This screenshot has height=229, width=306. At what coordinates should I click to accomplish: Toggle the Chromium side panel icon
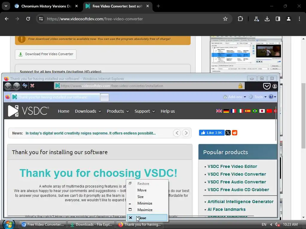tap(278, 19)
